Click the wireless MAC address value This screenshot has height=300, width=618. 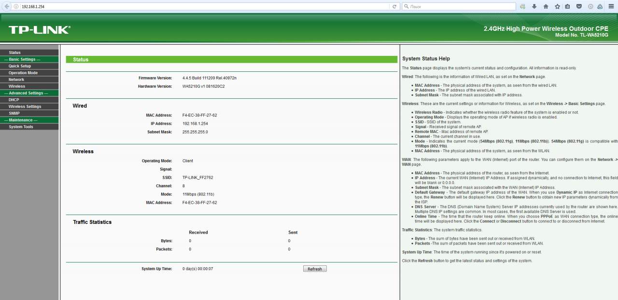point(199,202)
